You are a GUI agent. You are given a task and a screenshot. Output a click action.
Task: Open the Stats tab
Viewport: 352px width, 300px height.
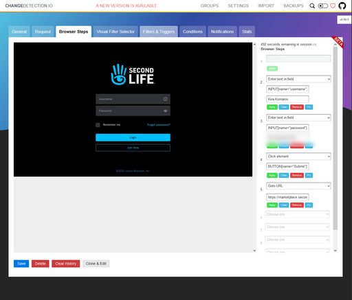pyautogui.click(x=247, y=32)
